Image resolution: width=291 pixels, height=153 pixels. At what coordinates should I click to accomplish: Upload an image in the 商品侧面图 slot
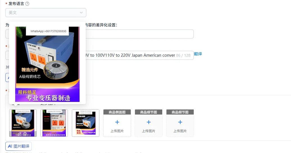pyautogui.click(x=117, y=123)
